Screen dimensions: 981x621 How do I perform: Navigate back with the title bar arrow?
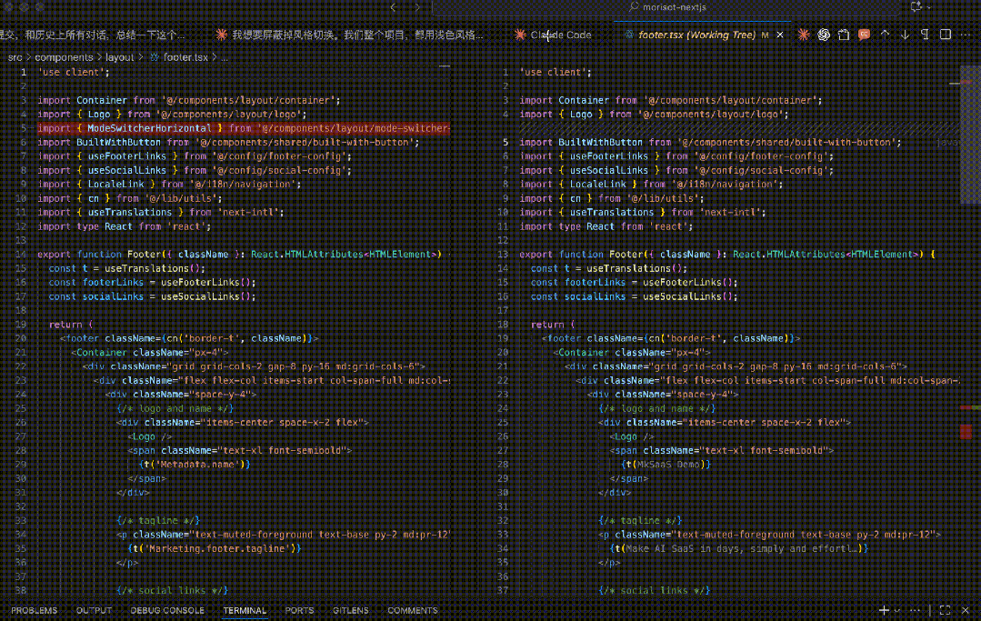[x=394, y=7]
